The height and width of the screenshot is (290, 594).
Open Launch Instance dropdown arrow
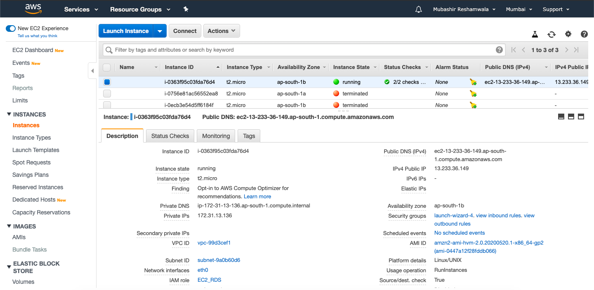pyautogui.click(x=160, y=31)
